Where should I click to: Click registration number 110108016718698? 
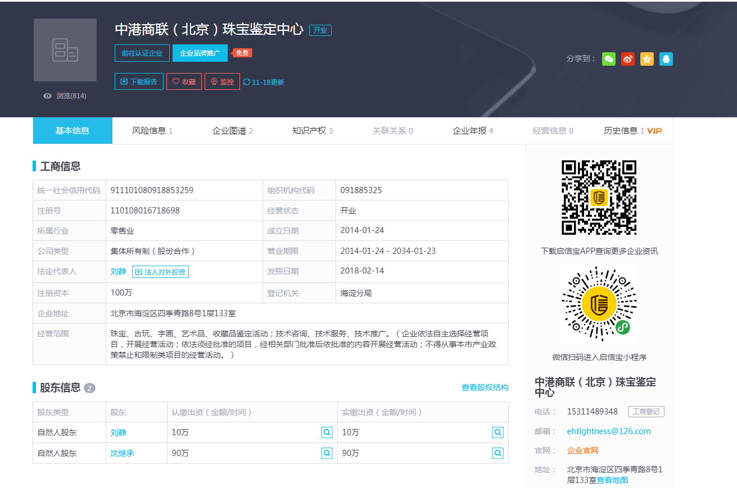(145, 211)
